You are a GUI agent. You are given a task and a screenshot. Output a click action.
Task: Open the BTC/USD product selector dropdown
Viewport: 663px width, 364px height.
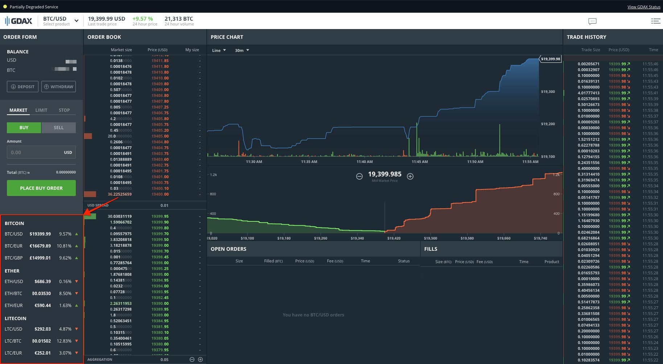click(x=61, y=21)
